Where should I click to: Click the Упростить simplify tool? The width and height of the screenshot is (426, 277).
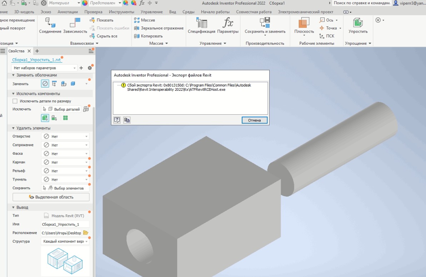pyautogui.click(x=358, y=25)
